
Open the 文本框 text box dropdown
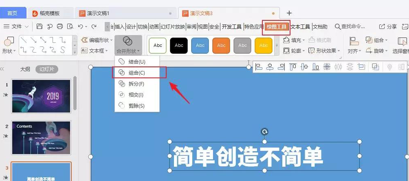point(95,51)
